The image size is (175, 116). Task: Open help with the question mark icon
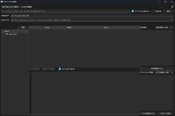(x=172, y=7)
